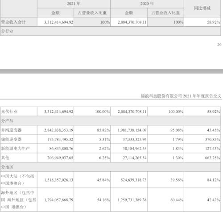The image size is (223, 212).
Task: Click the "金额" header under 2020 年
Action: tap(129, 13)
